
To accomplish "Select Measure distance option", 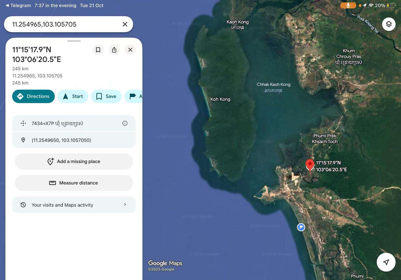I will click(x=74, y=183).
